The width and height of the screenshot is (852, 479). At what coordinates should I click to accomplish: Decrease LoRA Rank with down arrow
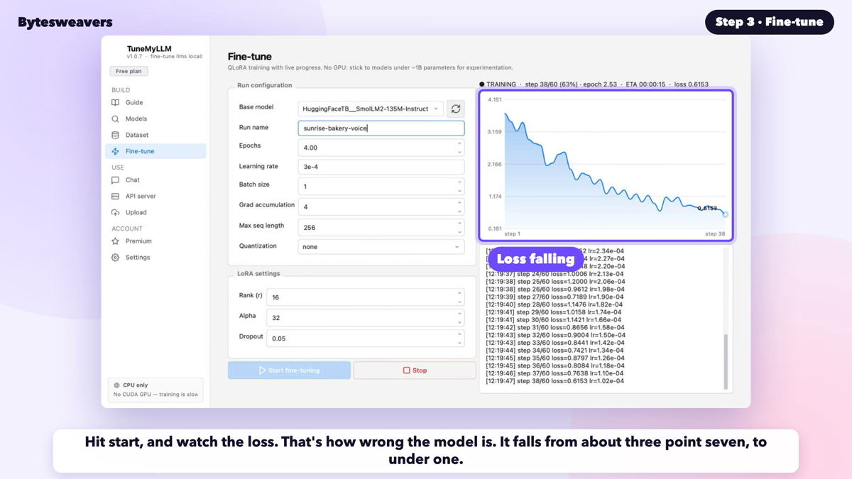click(459, 301)
